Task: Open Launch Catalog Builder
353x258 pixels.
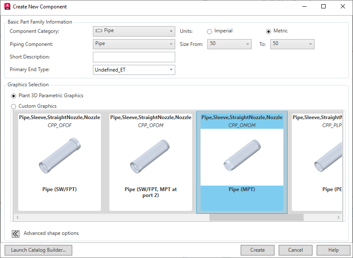Action: tap(38, 250)
